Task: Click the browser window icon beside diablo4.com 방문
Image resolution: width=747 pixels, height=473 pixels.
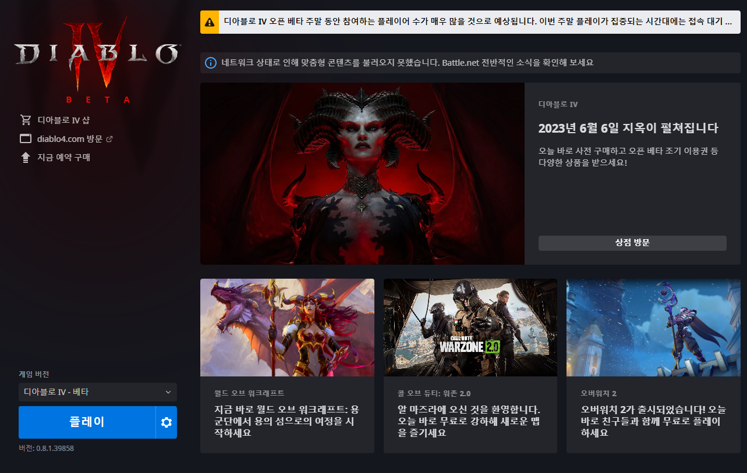Action: pyautogui.click(x=25, y=138)
